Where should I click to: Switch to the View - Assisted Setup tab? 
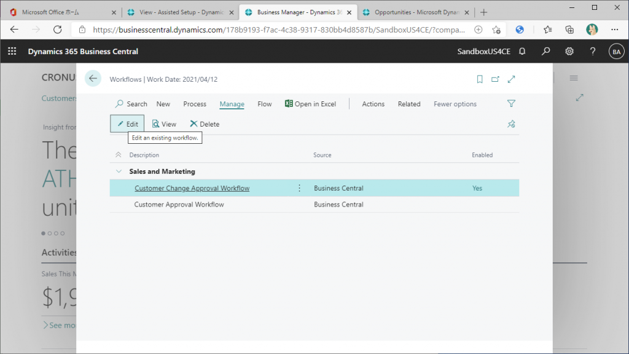(181, 12)
